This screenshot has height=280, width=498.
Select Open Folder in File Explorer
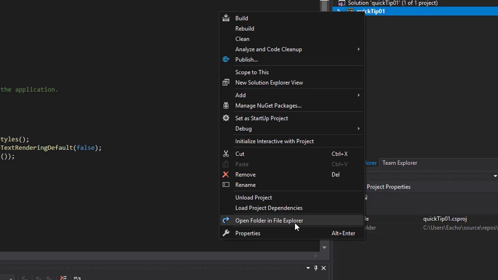click(x=269, y=220)
